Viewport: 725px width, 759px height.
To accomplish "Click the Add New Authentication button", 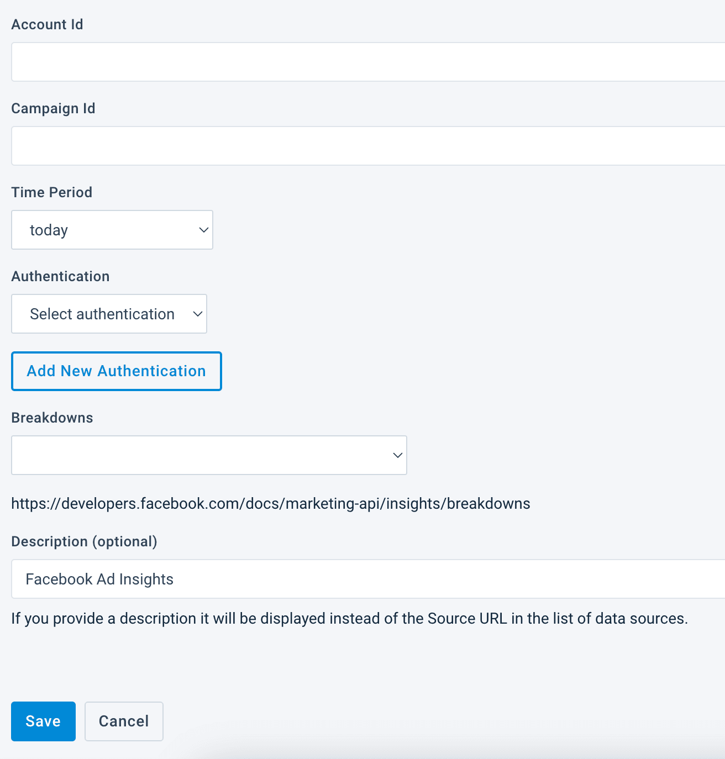I will coord(117,371).
